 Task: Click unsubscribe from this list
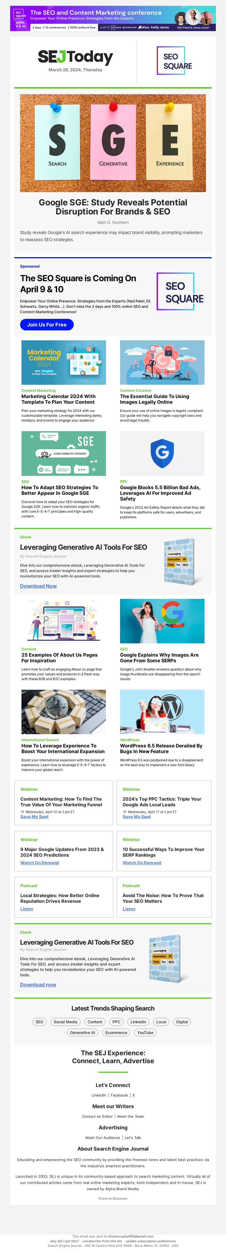102,1241
